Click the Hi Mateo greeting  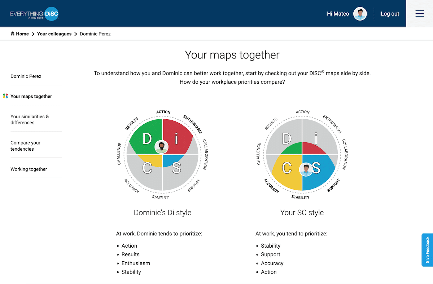pos(338,14)
